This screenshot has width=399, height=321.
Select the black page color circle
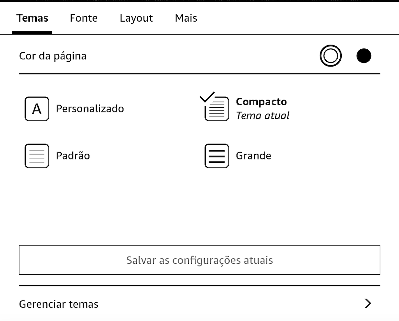364,56
